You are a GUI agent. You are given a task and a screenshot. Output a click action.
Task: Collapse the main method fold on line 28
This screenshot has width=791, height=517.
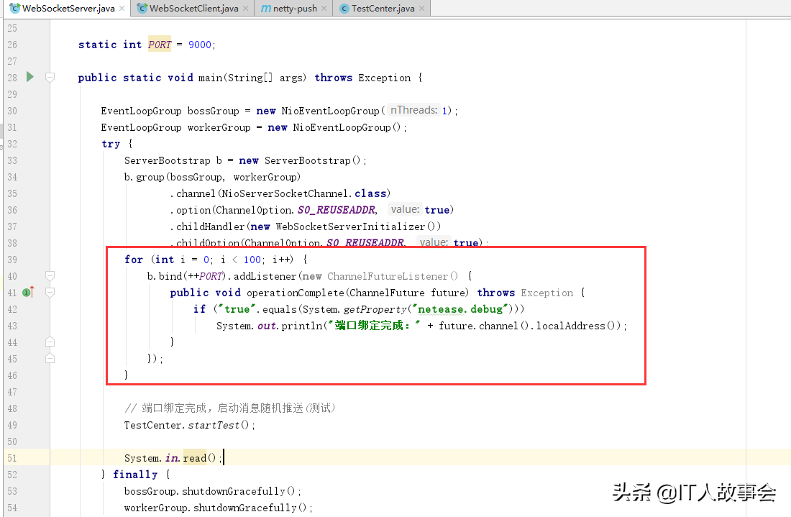click(x=50, y=77)
